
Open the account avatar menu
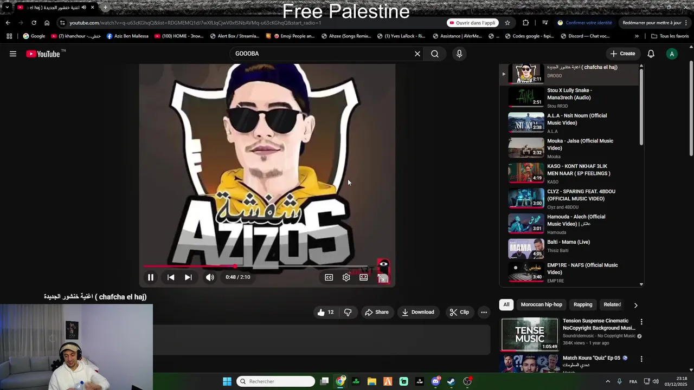pyautogui.click(x=672, y=54)
